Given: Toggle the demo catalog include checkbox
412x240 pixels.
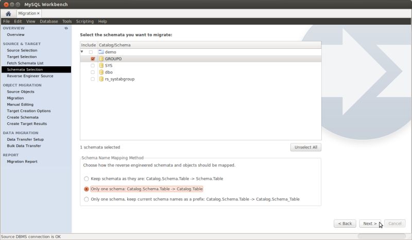Looking at the screenshot, I should 91,52.
